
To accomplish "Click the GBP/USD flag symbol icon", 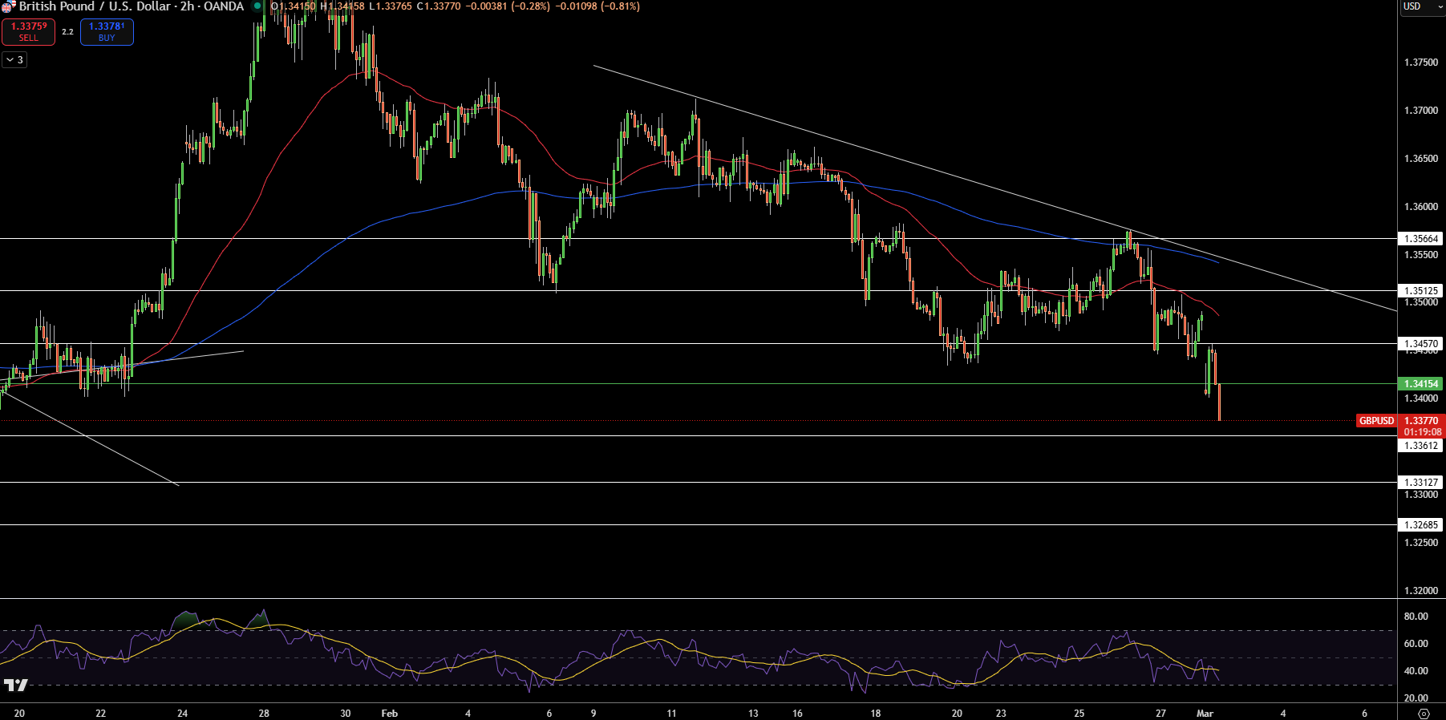I will coord(8,6).
